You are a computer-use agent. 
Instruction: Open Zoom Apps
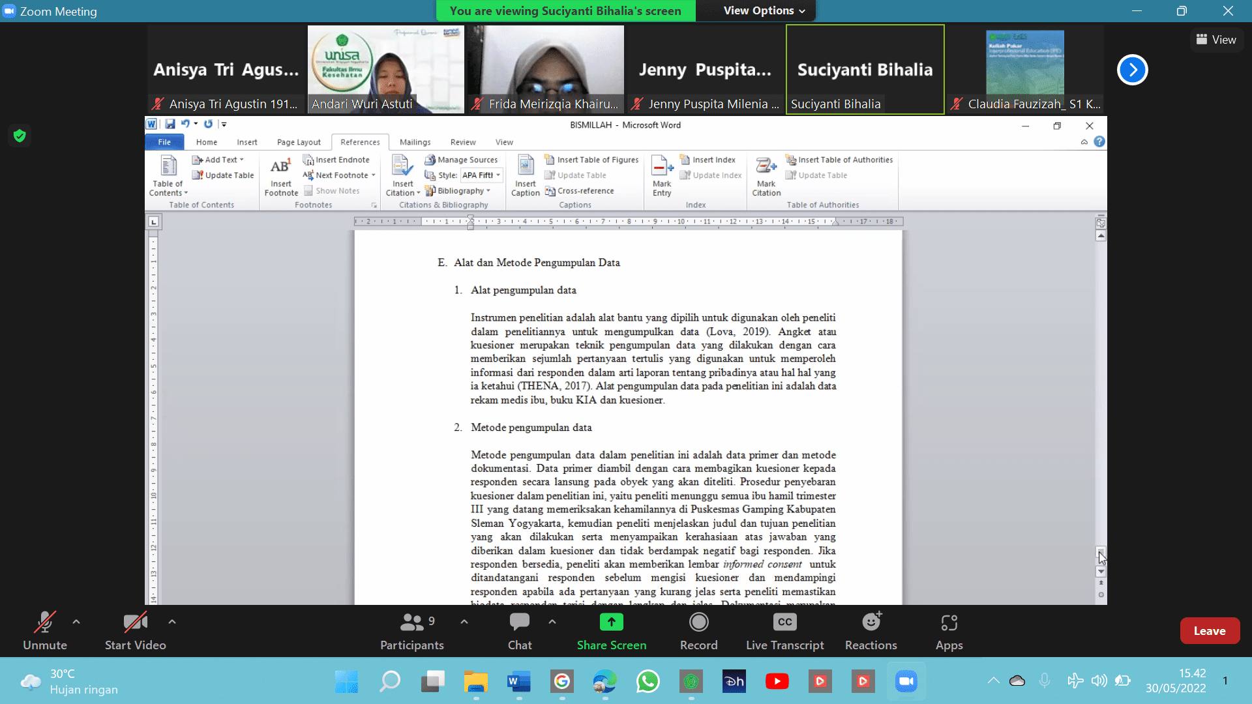click(949, 631)
